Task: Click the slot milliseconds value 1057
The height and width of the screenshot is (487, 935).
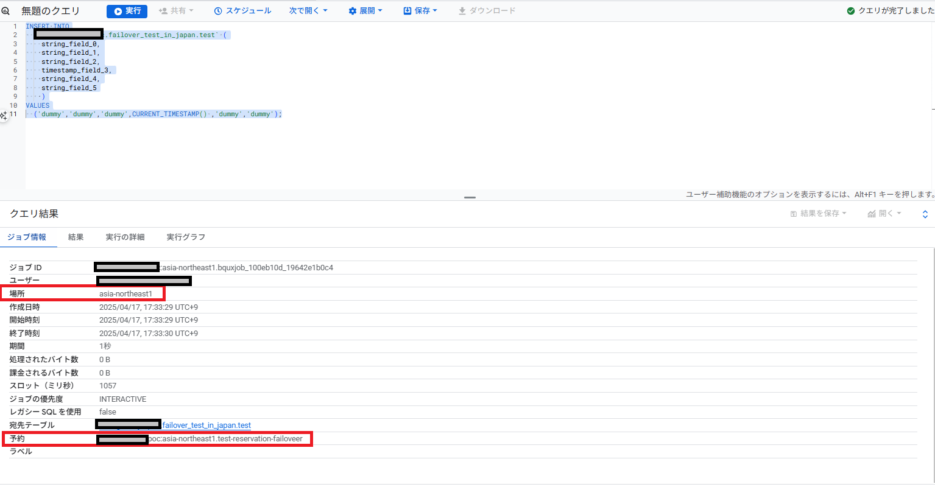Action: 108,386
